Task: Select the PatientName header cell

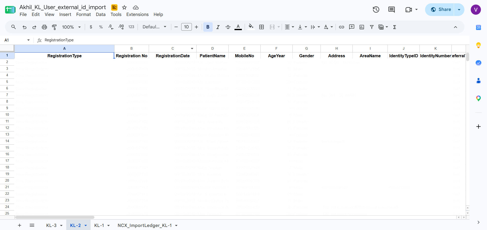Action: pyautogui.click(x=213, y=56)
